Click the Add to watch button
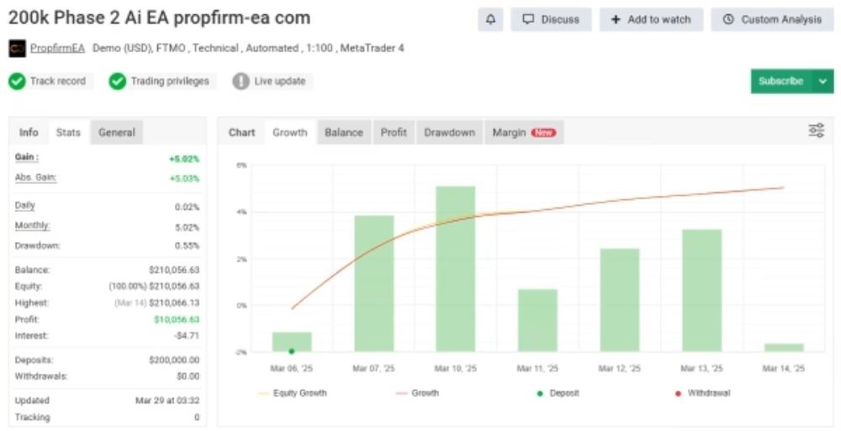The height and width of the screenshot is (431, 841). [651, 19]
